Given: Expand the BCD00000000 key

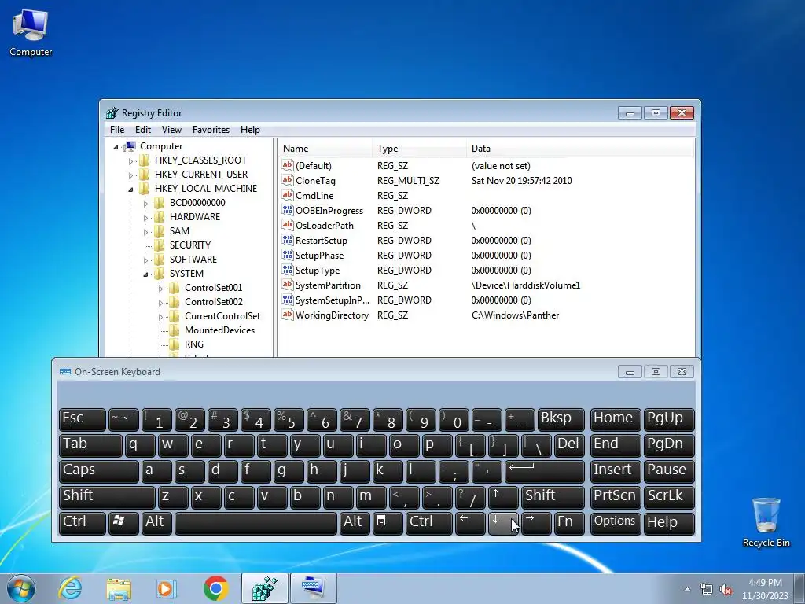Looking at the screenshot, I should (x=145, y=204).
